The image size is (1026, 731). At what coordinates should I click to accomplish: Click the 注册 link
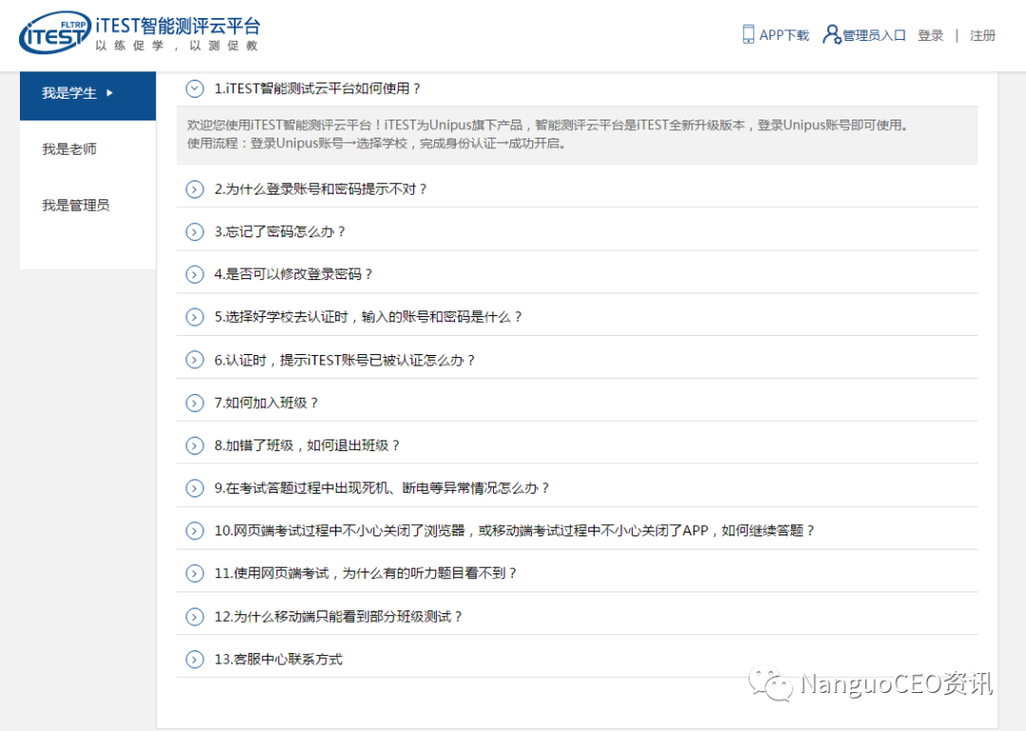click(983, 35)
